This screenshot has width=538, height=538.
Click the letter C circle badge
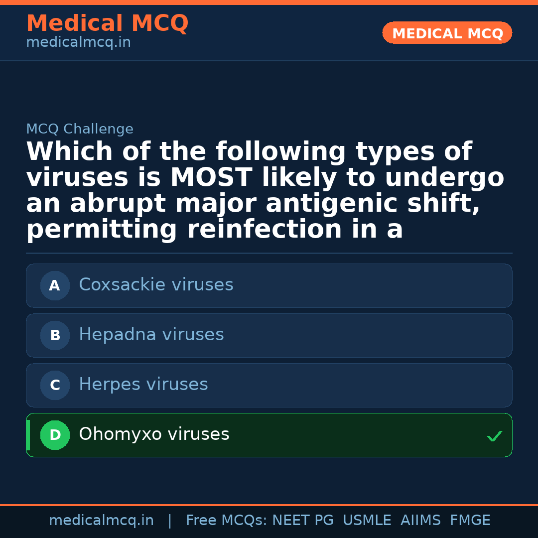pyautogui.click(x=55, y=386)
